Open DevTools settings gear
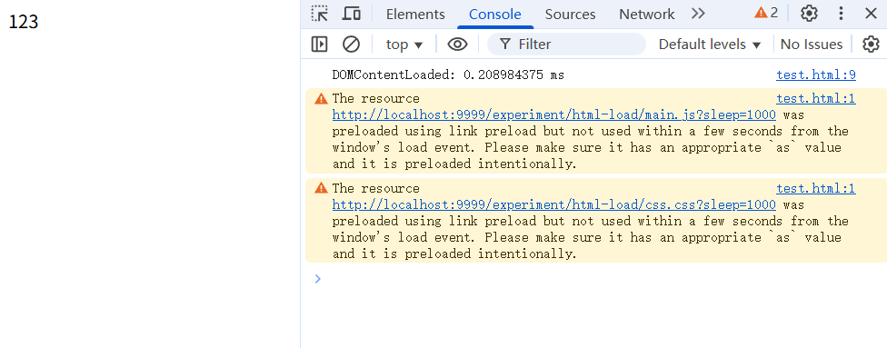 (x=809, y=14)
